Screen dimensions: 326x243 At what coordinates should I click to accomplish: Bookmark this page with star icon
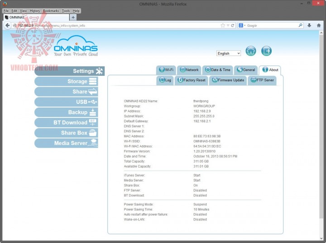(223, 25)
